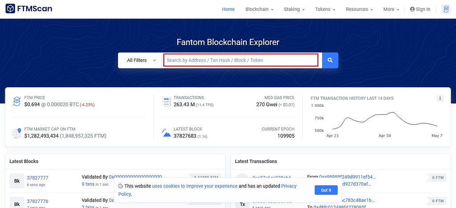Expand the Resources menu
Image resolution: width=456 pixels, height=208 pixels.
359,9
